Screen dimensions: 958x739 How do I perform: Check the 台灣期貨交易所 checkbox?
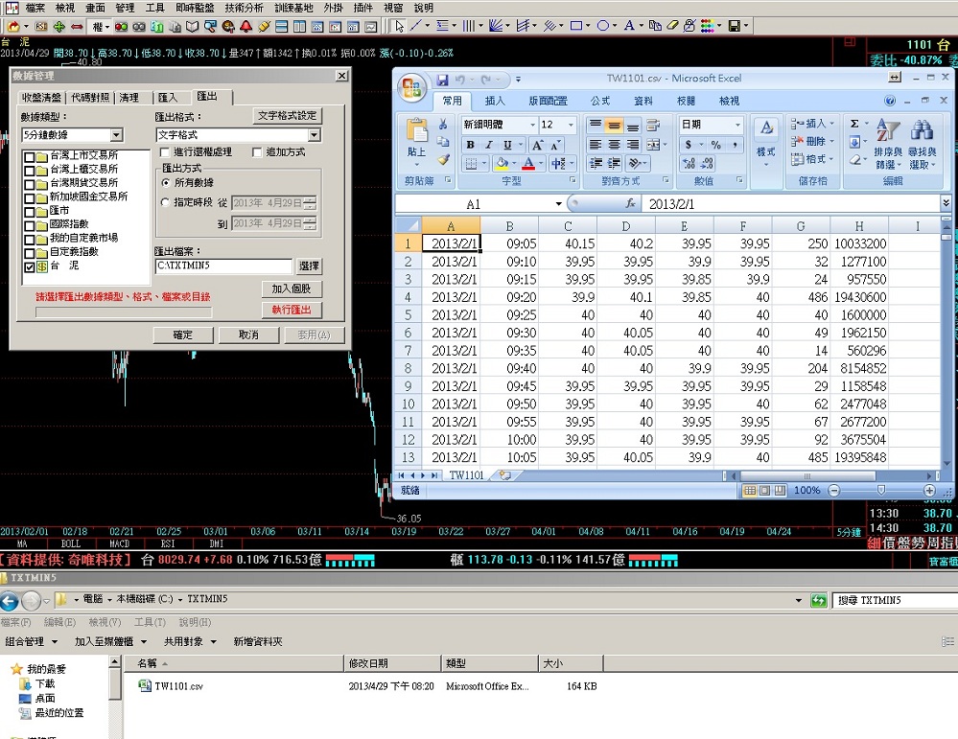29,184
